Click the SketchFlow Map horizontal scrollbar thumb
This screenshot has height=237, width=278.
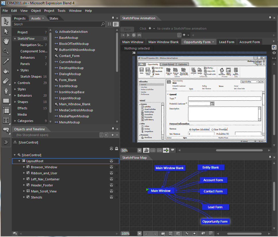(244, 234)
